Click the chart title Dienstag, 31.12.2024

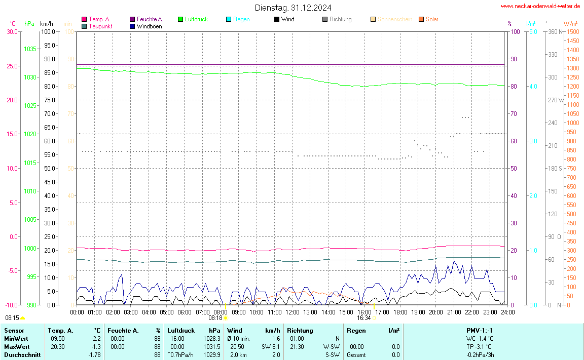(x=293, y=8)
